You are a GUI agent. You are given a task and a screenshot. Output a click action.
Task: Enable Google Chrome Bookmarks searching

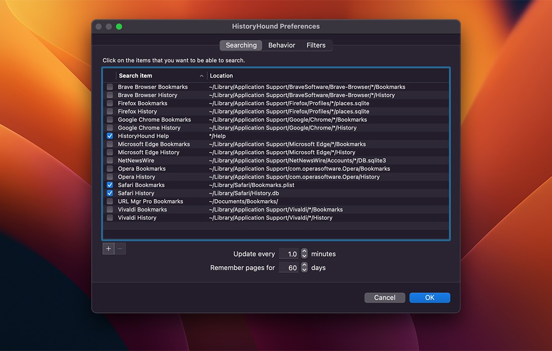[x=109, y=119]
